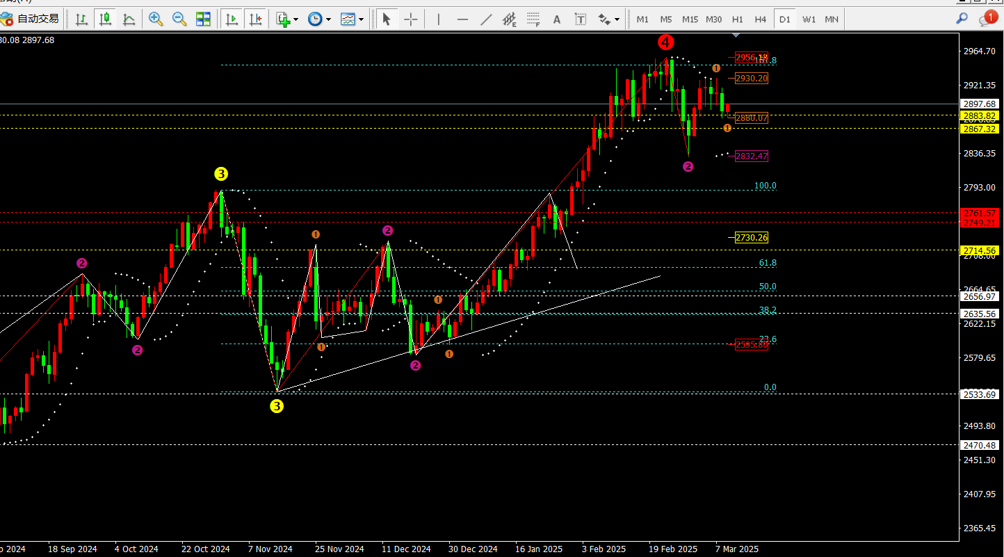Switch to M1 timeframe
The height and width of the screenshot is (557, 1004).
(642, 19)
